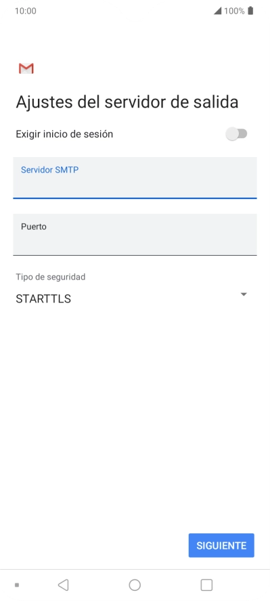Focus the Servidor SMTP input field
Screen dimensions: 270x601
[x=135, y=178]
